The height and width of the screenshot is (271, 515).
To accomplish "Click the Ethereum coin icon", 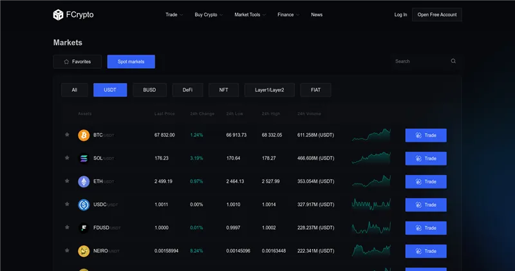I will click(x=84, y=182).
